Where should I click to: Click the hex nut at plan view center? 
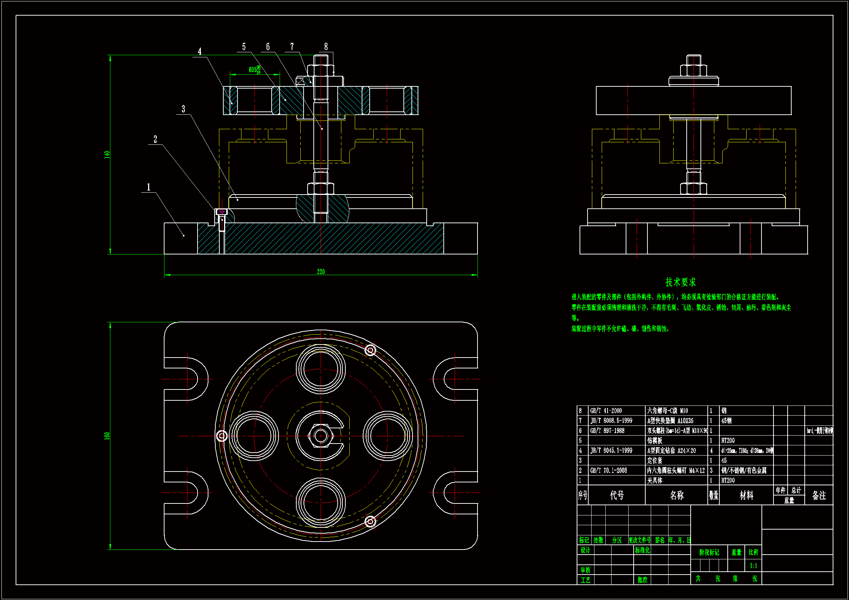pyautogui.click(x=321, y=436)
